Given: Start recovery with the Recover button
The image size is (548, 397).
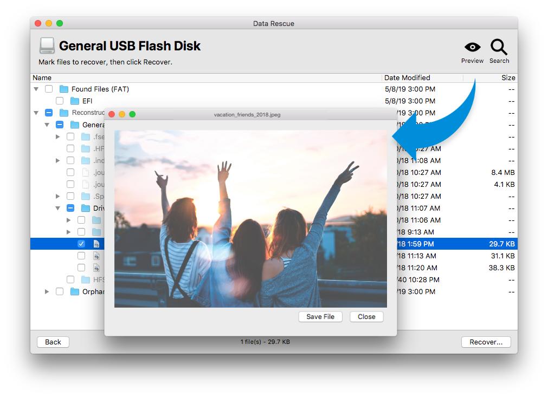Looking at the screenshot, I should 486,342.
